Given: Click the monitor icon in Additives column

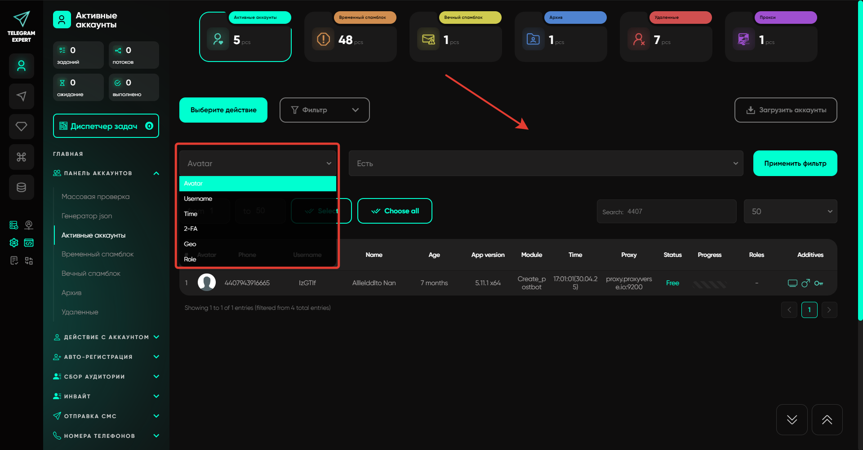Looking at the screenshot, I should (792, 283).
